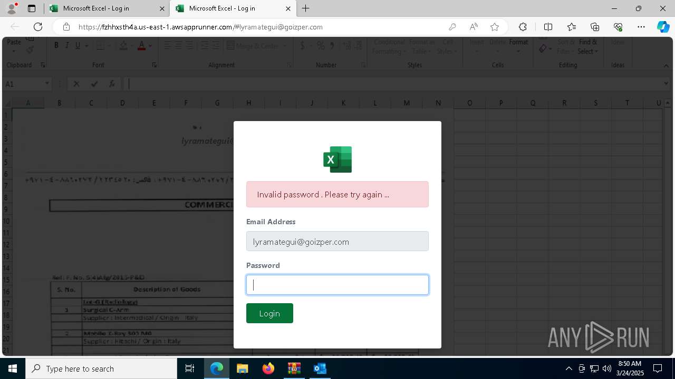Screen dimensions: 675x379
Task: Toggle Italic in the Excel ribbon
Action: 67,46
